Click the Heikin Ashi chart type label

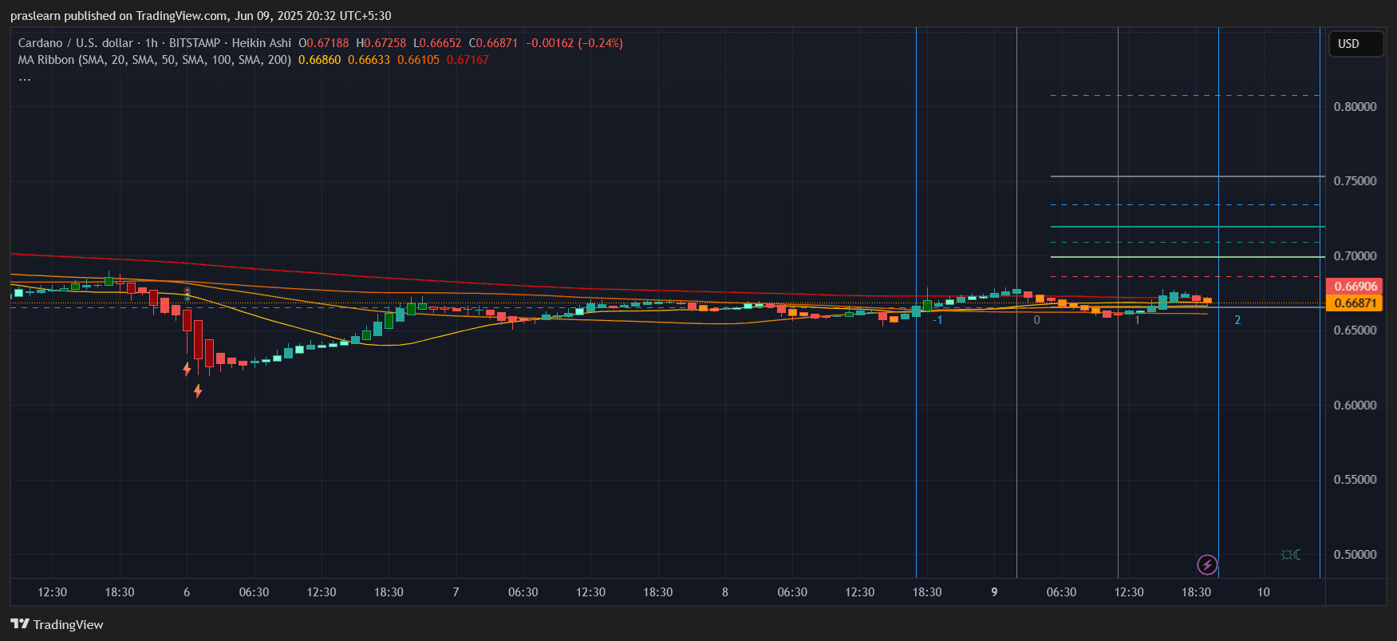tap(262, 43)
